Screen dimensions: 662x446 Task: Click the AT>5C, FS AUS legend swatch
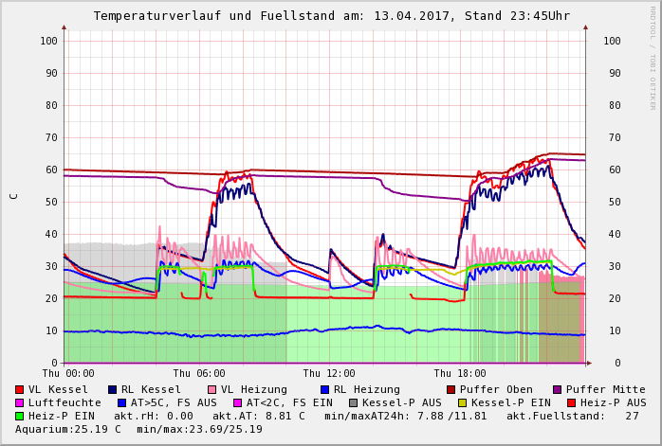pyautogui.click(x=121, y=402)
